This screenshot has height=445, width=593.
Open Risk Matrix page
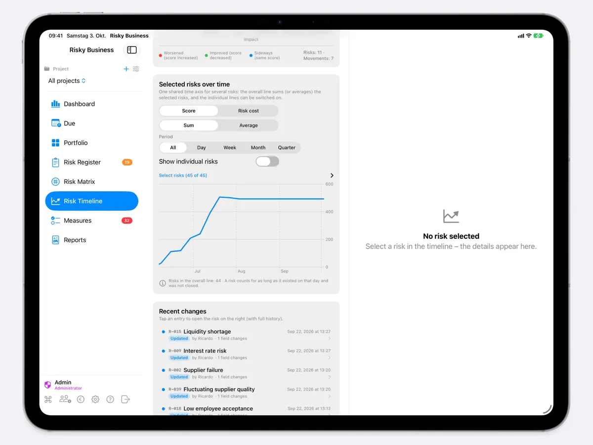[x=91, y=181]
